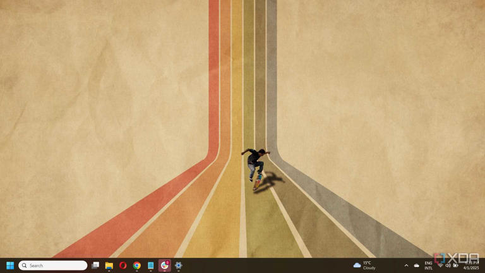
Task: Click the OneDrive cloud tray icon
Action: (x=416, y=265)
